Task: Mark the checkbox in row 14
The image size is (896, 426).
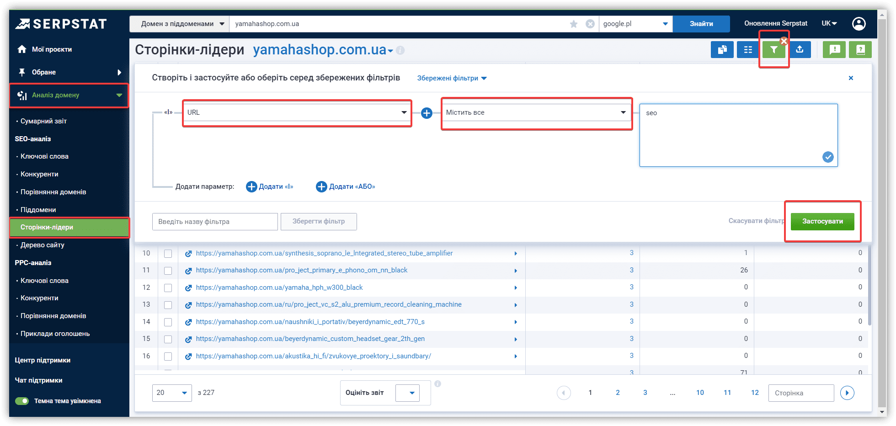Action: (x=168, y=322)
